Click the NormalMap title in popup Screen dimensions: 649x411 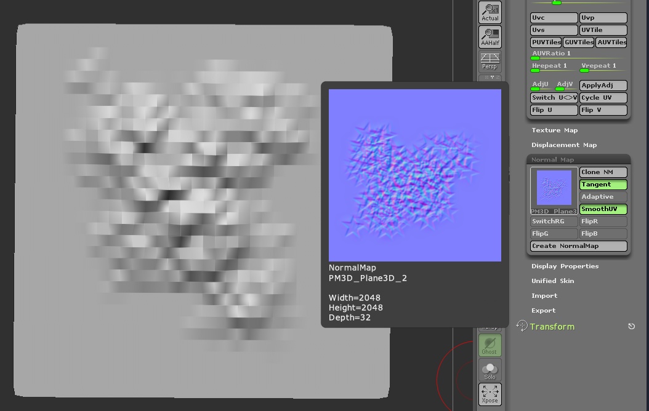[x=352, y=268]
